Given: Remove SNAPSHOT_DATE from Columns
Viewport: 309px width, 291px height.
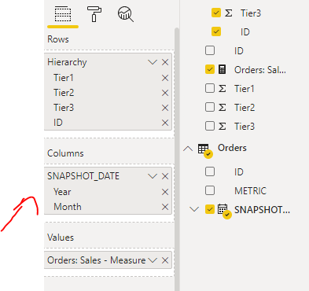Looking at the screenshot, I should [x=165, y=176].
